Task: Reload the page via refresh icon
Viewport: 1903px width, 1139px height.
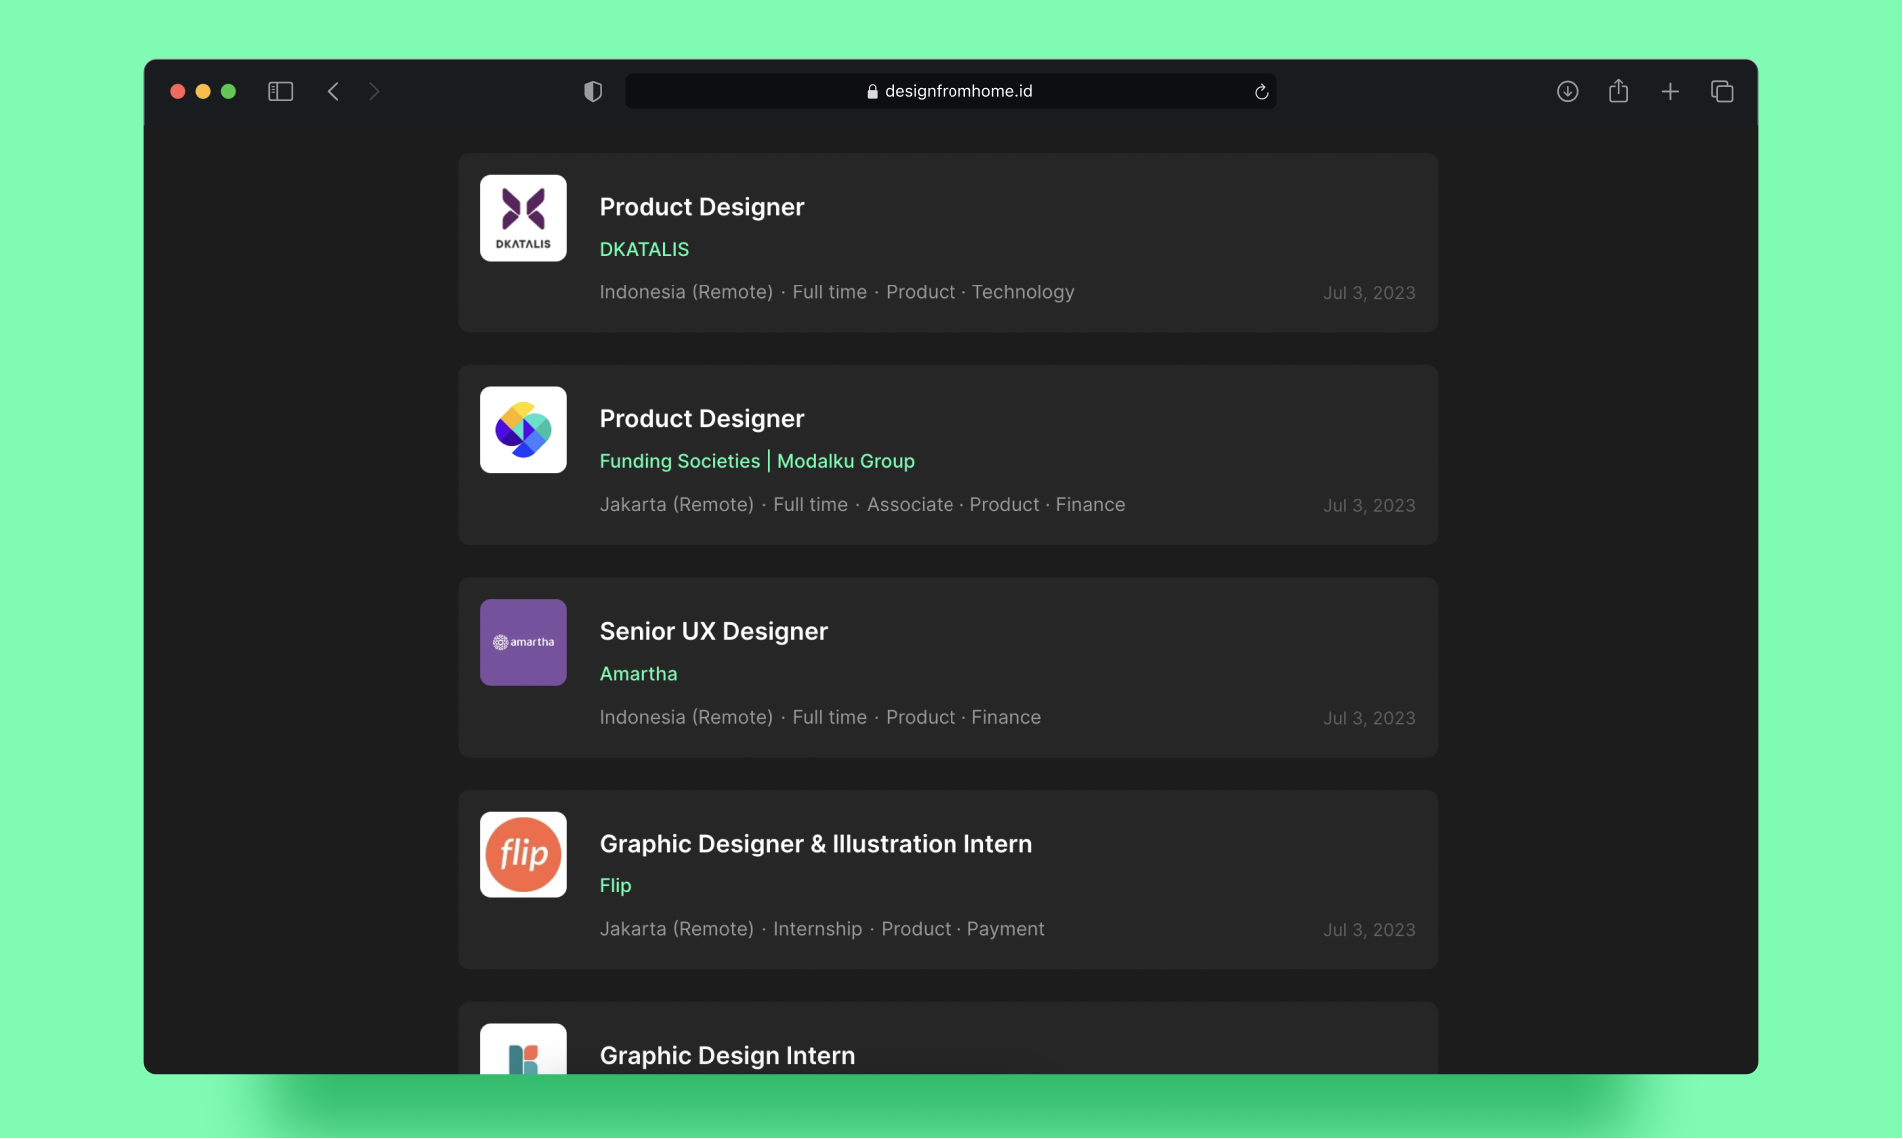Action: [1261, 92]
